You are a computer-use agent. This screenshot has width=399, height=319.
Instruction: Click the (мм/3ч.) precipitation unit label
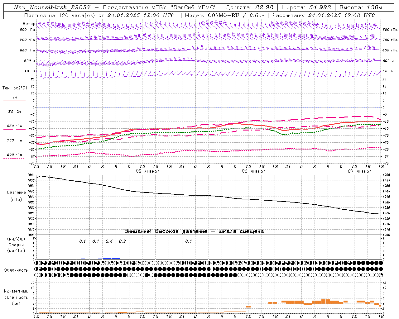16,239
